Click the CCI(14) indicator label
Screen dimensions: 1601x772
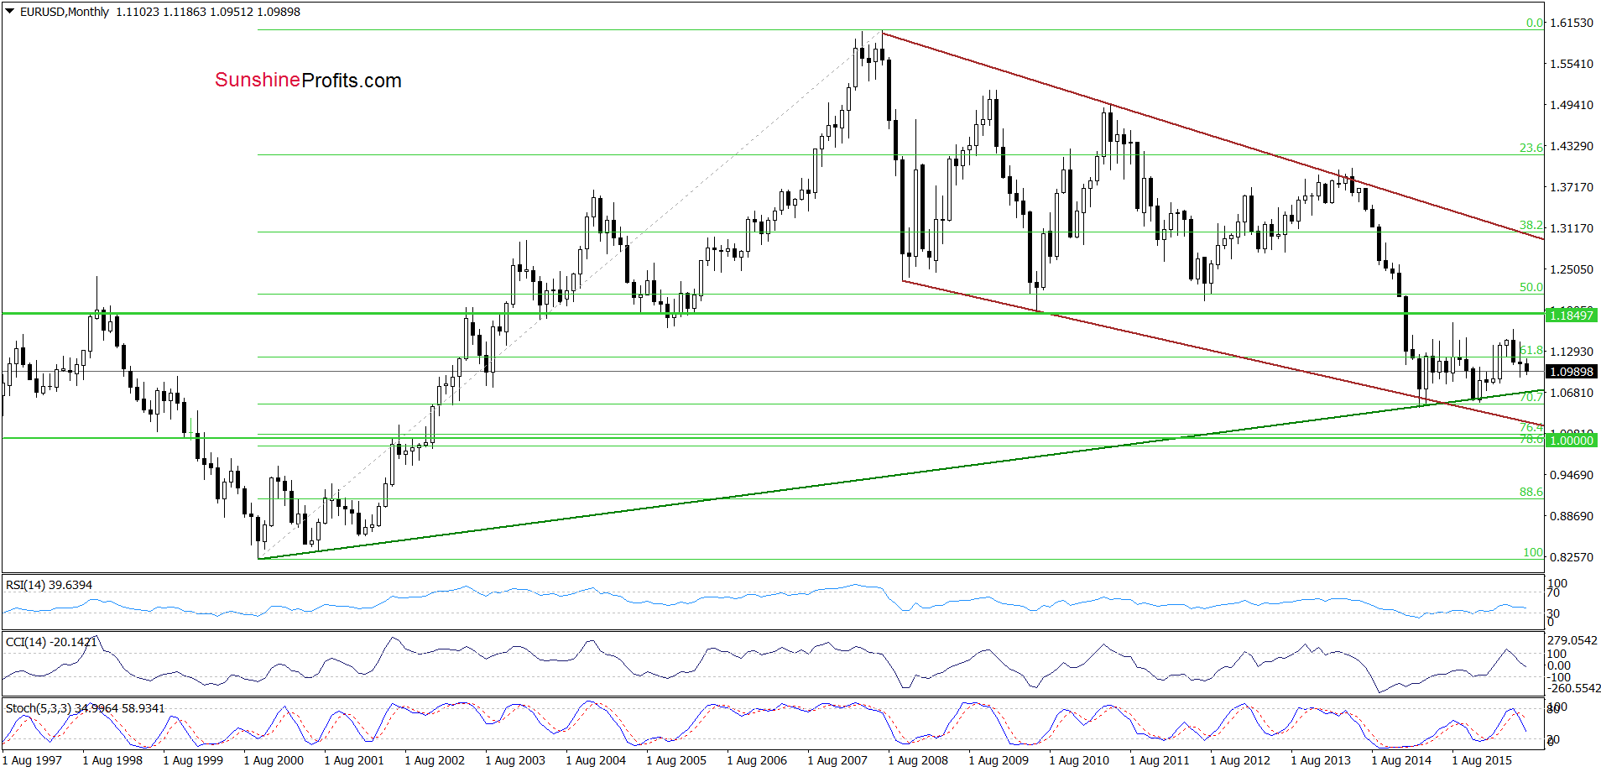coord(50,642)
